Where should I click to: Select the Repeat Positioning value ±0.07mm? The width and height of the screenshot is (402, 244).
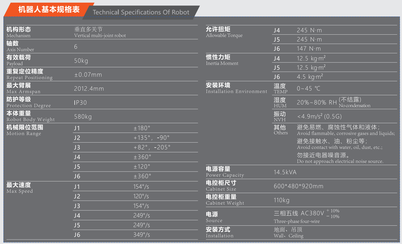click(x=88, y=75)
